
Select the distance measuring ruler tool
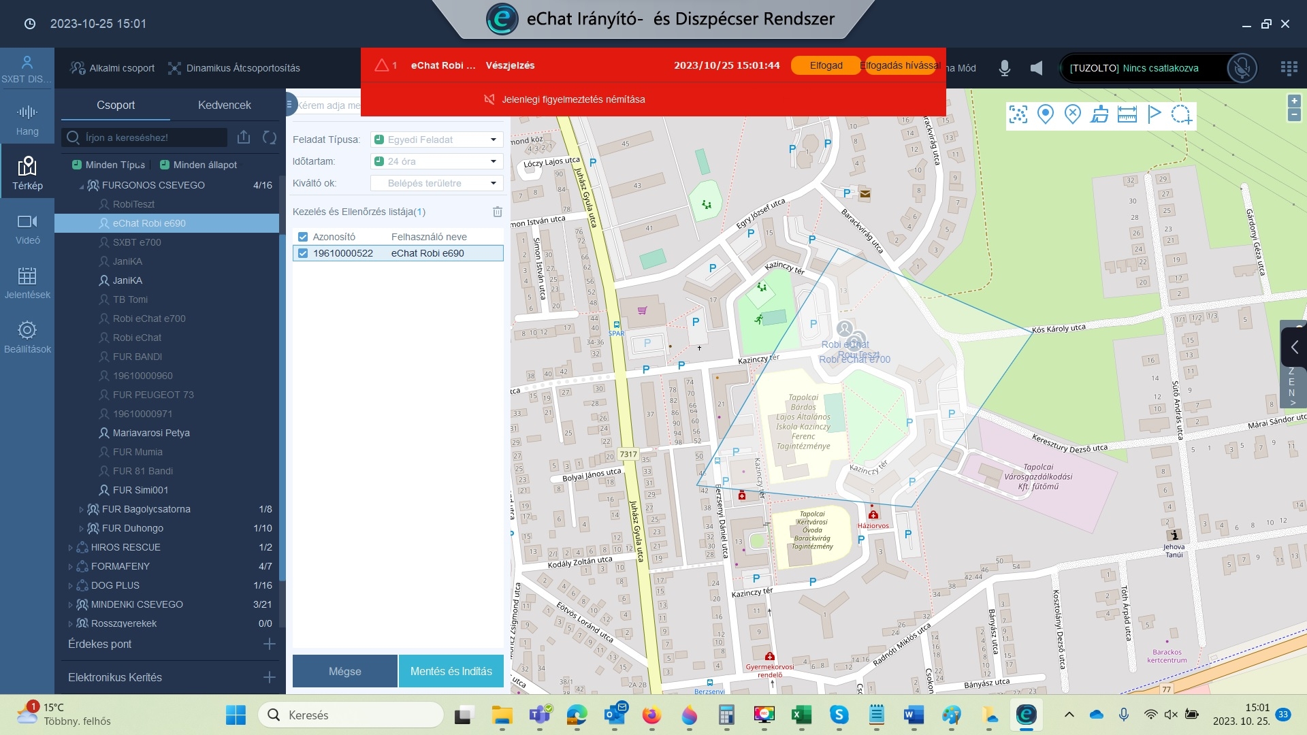(1127, 114)
